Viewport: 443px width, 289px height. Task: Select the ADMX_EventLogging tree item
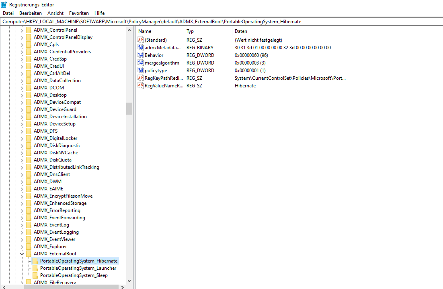pos(56,232)
